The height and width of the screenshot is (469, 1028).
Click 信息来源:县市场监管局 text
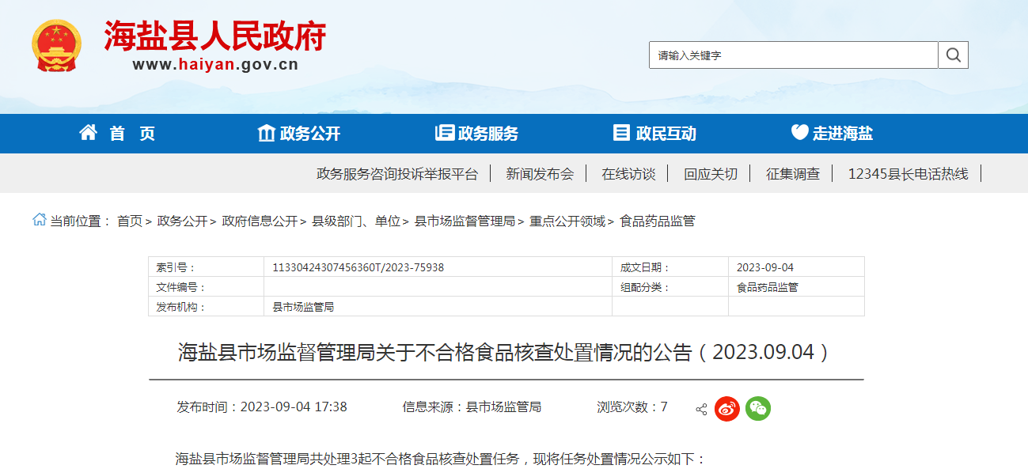472,407
